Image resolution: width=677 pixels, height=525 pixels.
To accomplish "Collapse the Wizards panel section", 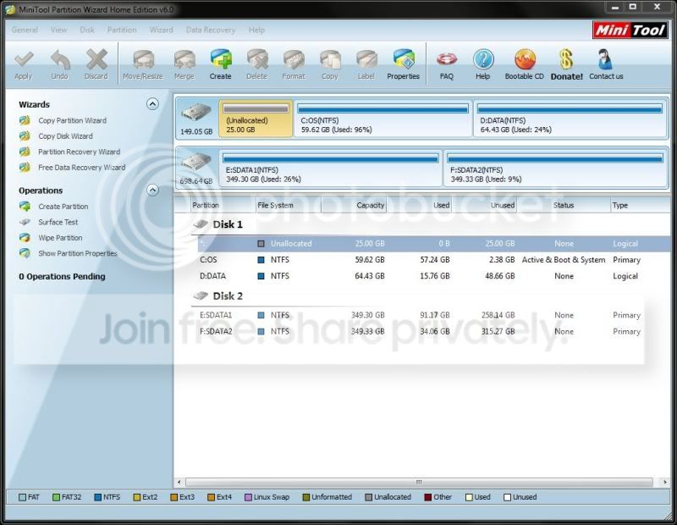I will (152, 104).
